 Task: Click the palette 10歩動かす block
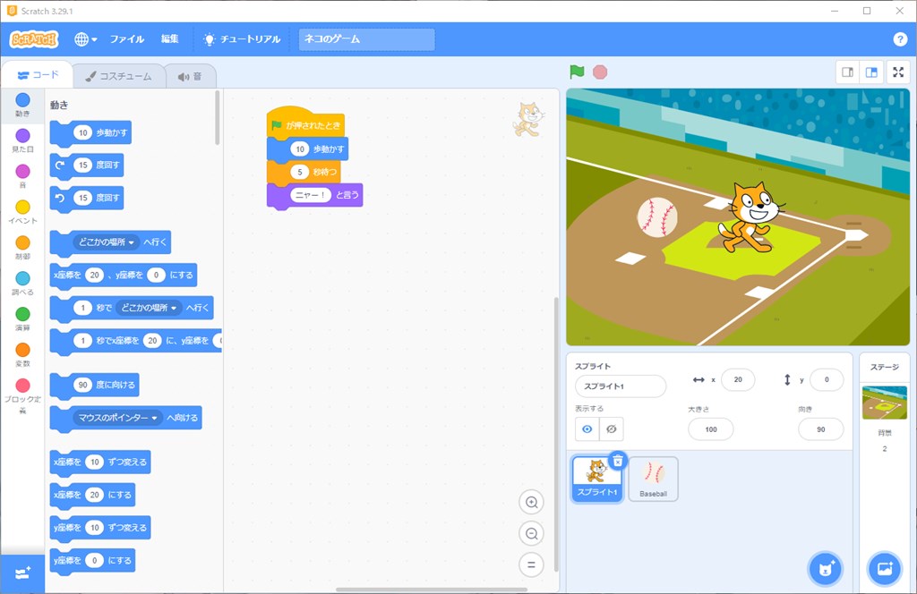[x=90, y=133]
